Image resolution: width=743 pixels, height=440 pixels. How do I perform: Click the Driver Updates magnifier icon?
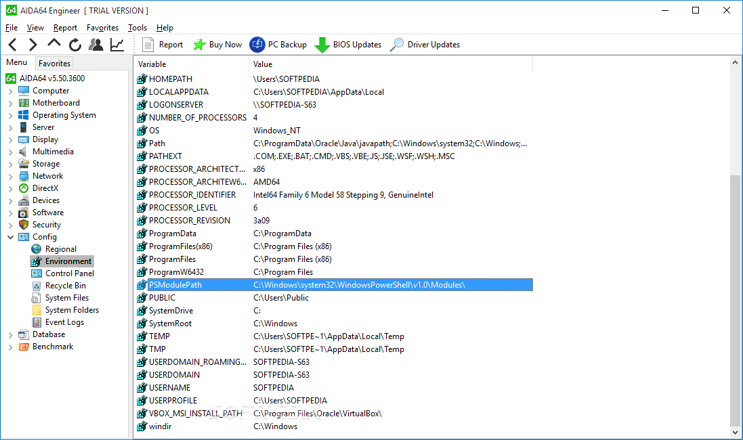(x=397, y=45)
